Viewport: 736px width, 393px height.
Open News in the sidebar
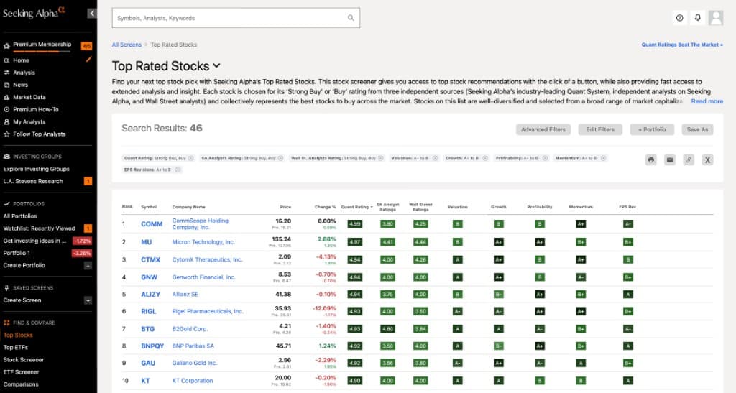(21, 85)
